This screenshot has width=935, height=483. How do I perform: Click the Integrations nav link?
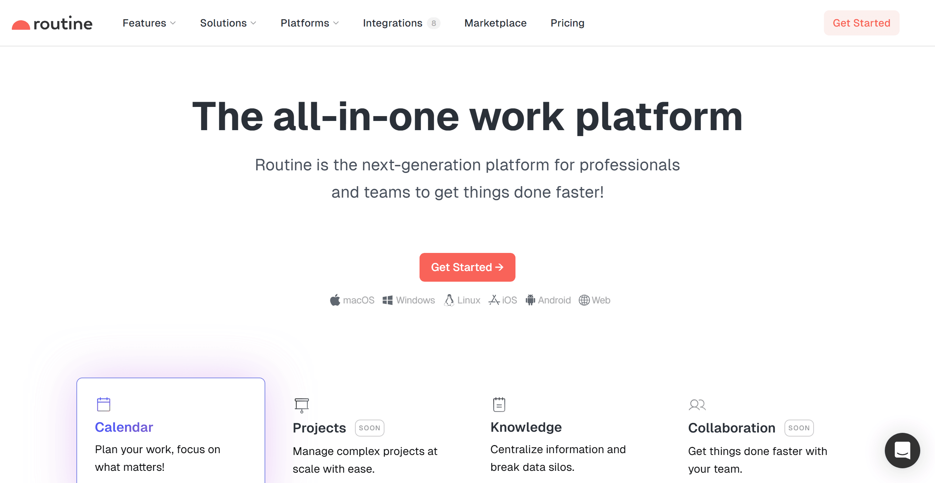393,23
